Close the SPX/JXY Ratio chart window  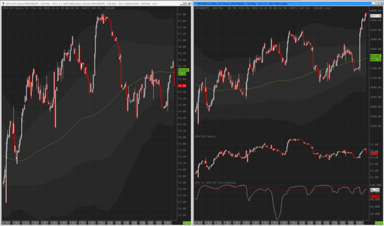point(189,4)
